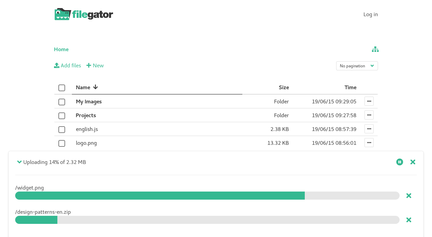
Task: Open the actions menu for Projects
Action: [369, 115]
